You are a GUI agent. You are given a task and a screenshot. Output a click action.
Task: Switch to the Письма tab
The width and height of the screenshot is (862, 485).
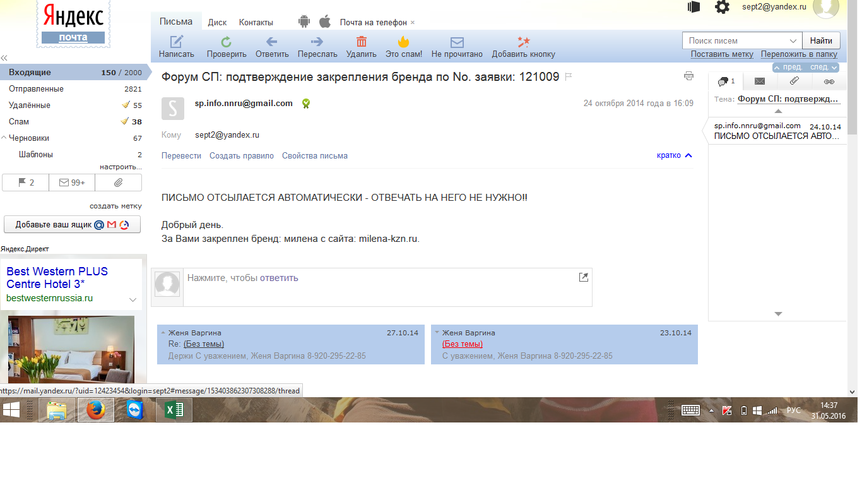(x=176, y=21)
